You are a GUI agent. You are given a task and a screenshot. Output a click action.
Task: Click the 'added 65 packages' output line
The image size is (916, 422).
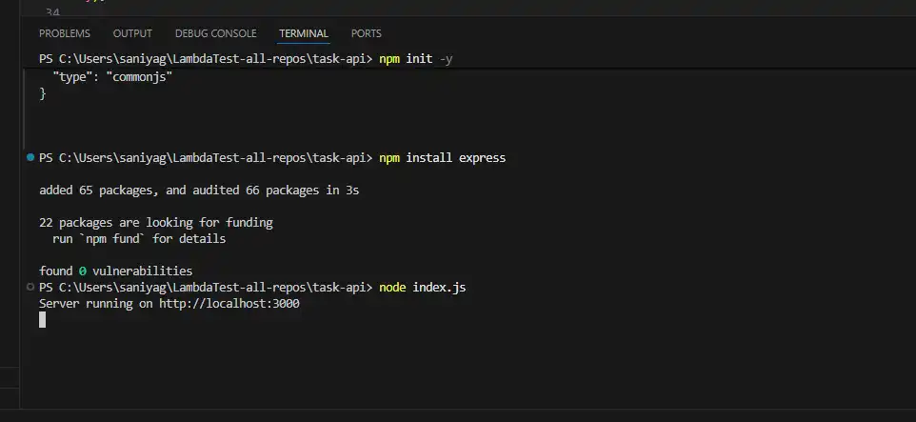point(198,190)
